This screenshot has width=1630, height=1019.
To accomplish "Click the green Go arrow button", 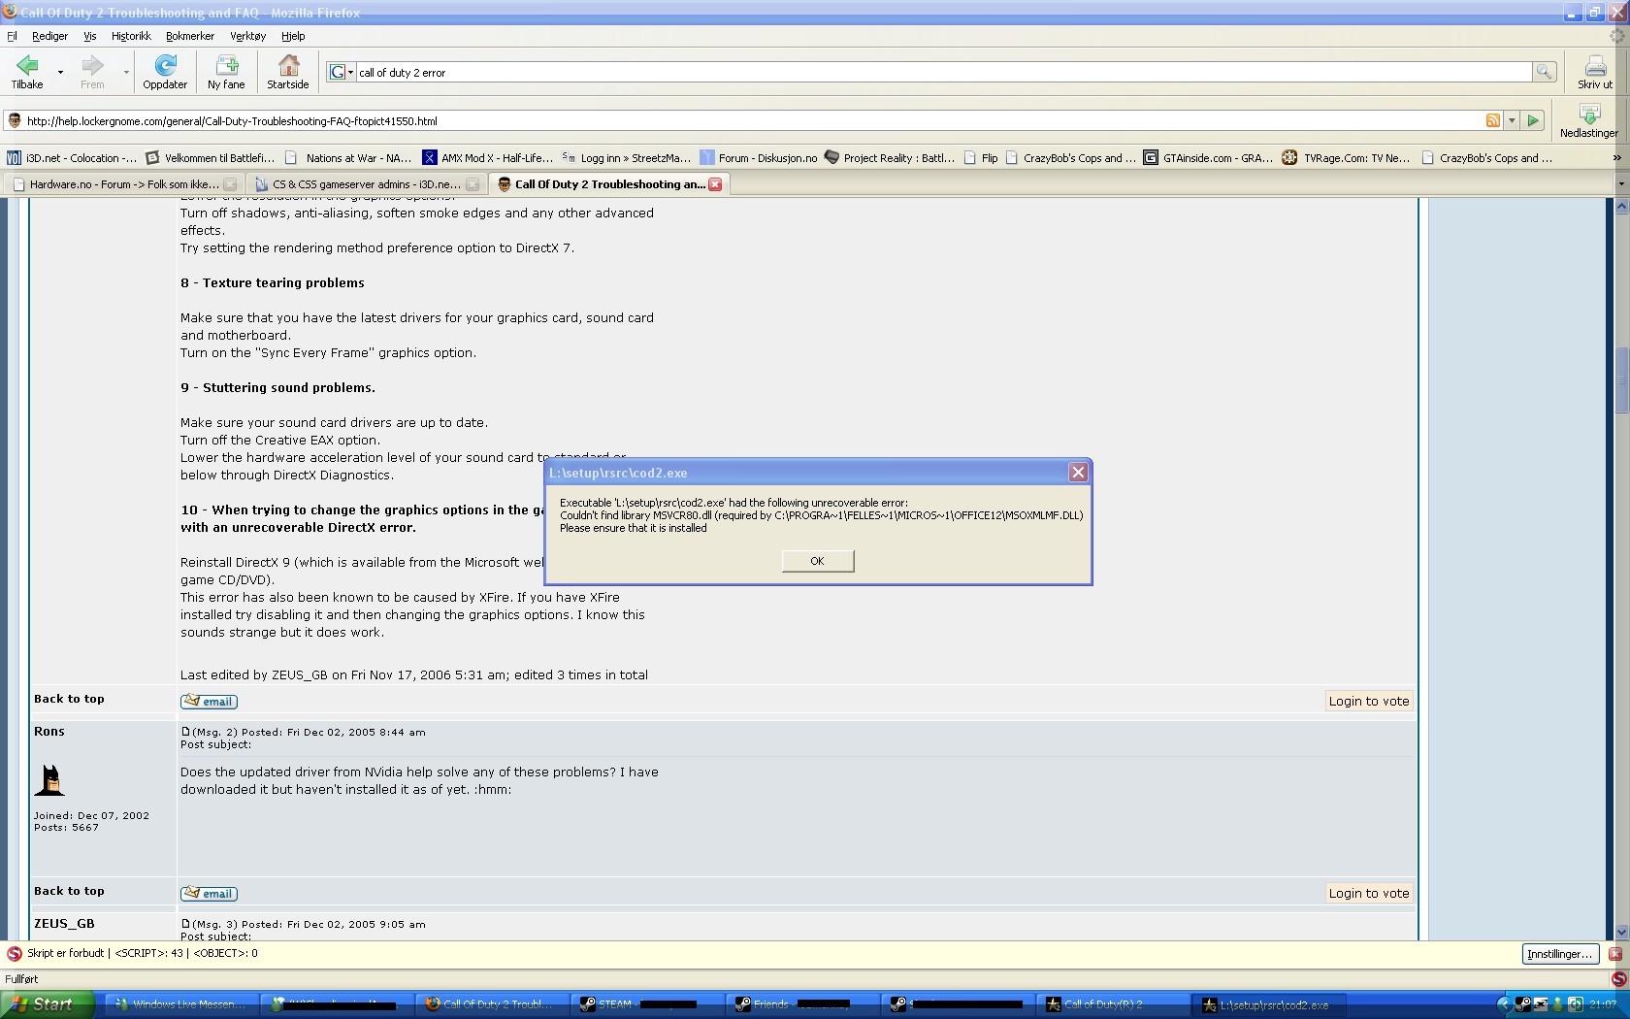I will [x=1533, y=120].
